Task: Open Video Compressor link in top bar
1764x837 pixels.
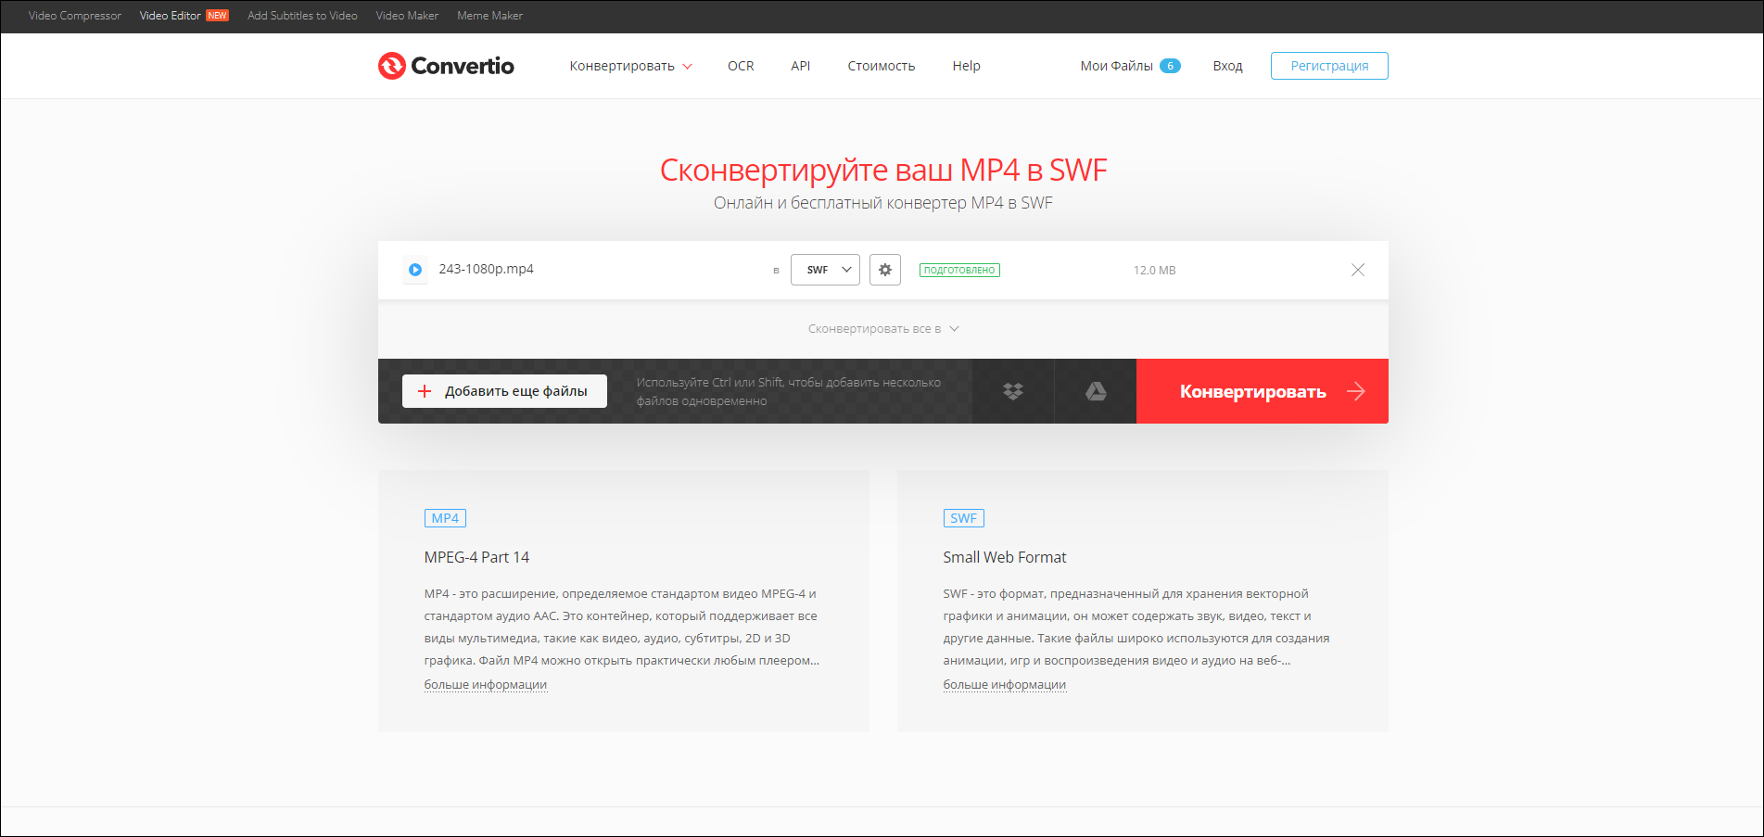Action: 75,16
